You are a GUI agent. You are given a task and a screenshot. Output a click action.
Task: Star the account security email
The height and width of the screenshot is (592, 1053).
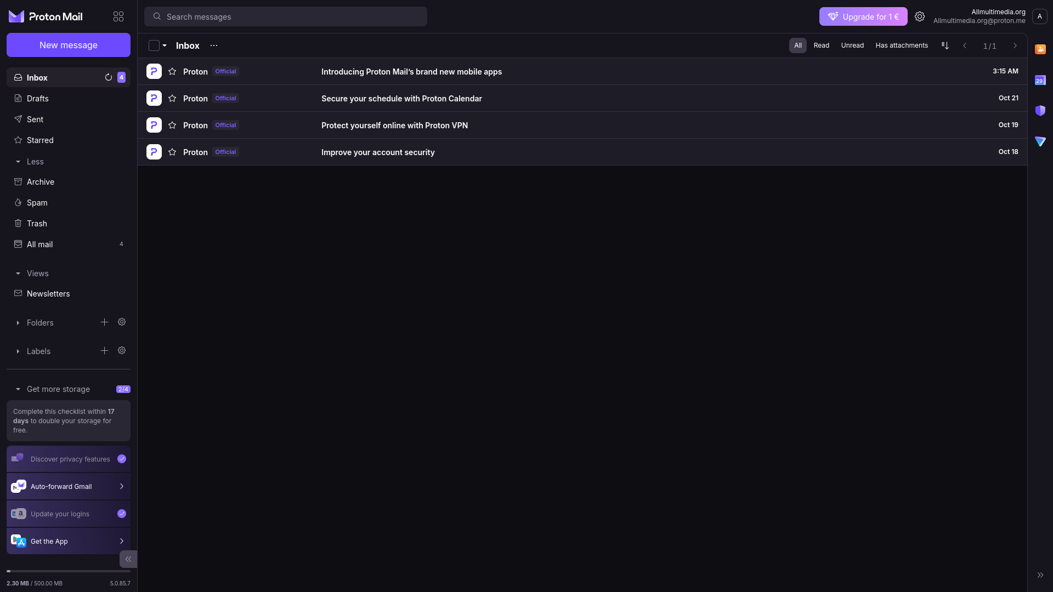click(x=172, y=152)
